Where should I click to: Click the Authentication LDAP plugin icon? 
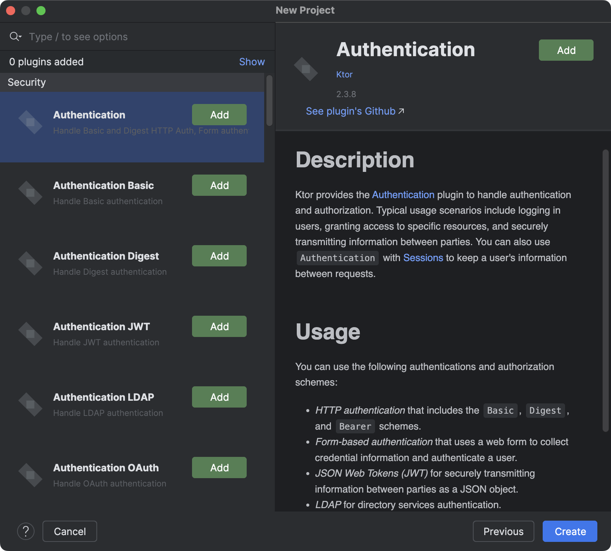(30, 404)
